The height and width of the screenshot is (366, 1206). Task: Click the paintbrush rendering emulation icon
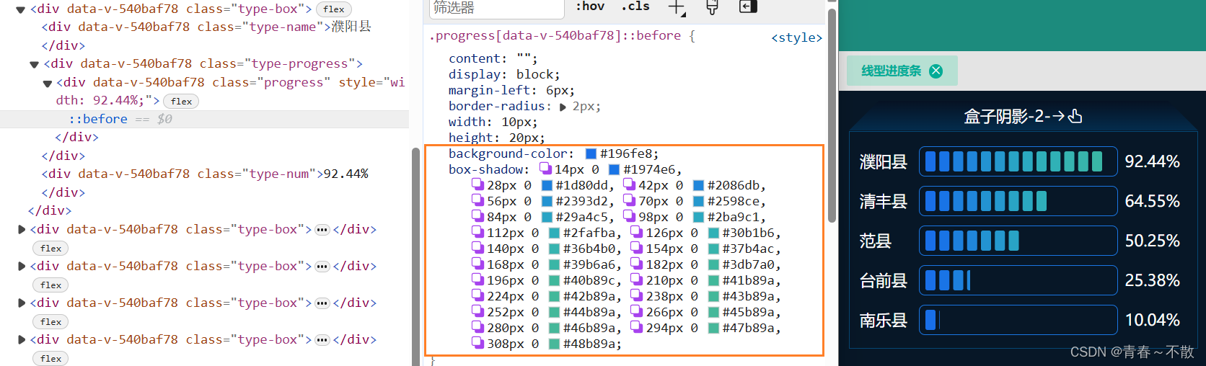click(712, 7)
